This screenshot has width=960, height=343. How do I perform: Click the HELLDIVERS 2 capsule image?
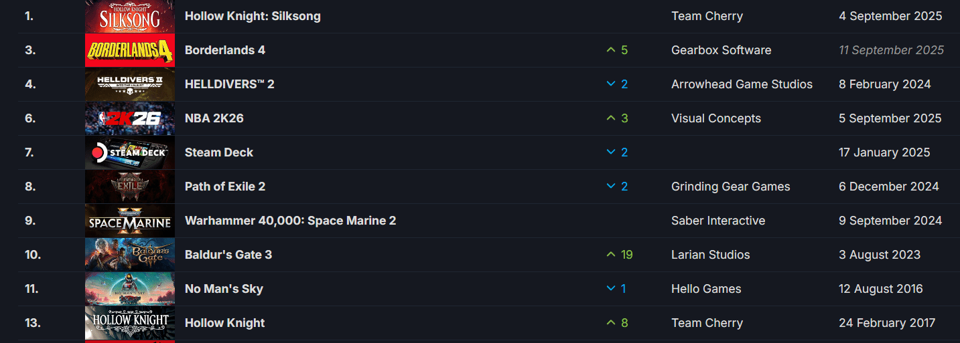pos(129,84)
